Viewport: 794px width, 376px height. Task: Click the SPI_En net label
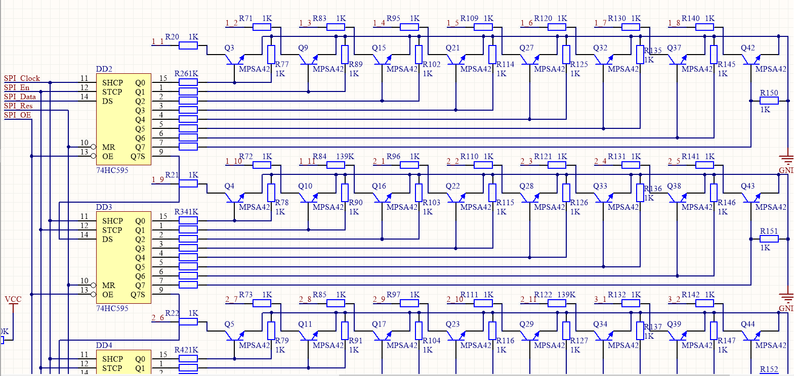pos(17,87)
